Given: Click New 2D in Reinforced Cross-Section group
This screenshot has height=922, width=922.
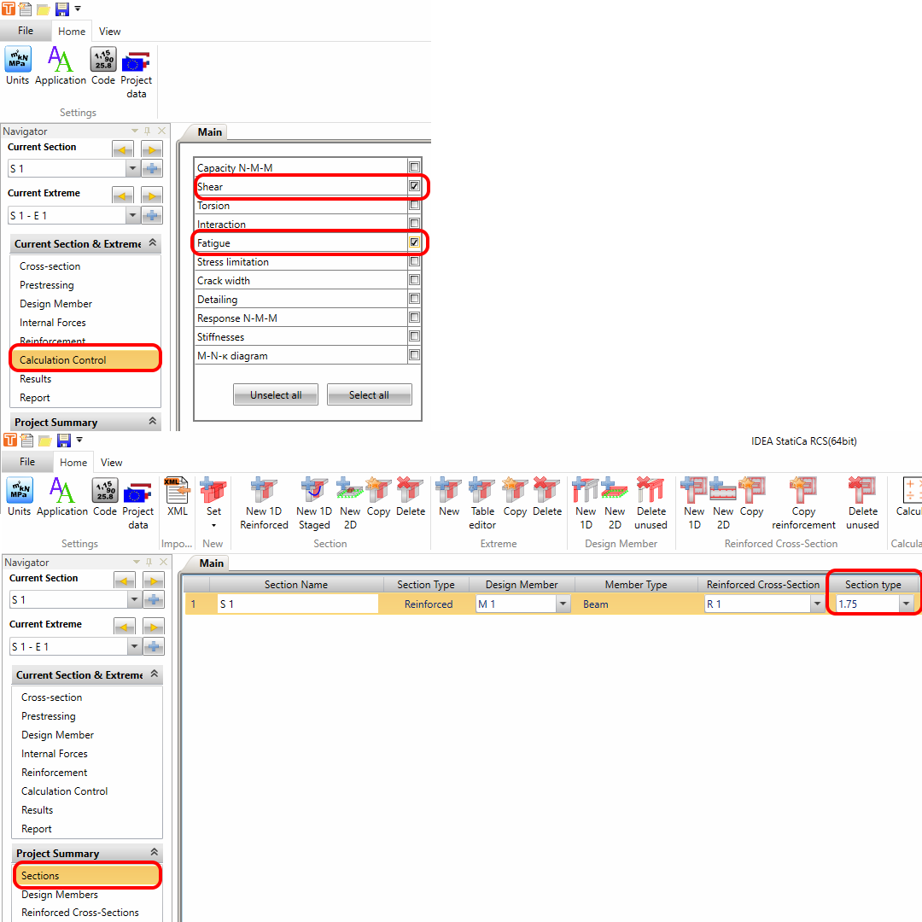Looking at the screenshot, I should coord(723,504).
